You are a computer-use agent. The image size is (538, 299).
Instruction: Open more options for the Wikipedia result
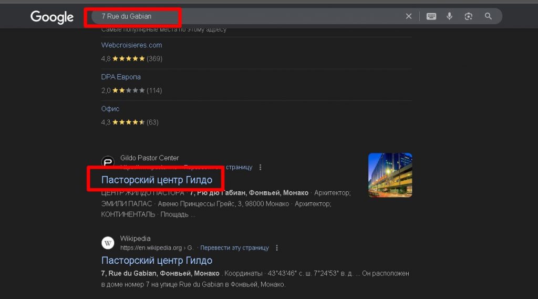(x=277, y=248)
